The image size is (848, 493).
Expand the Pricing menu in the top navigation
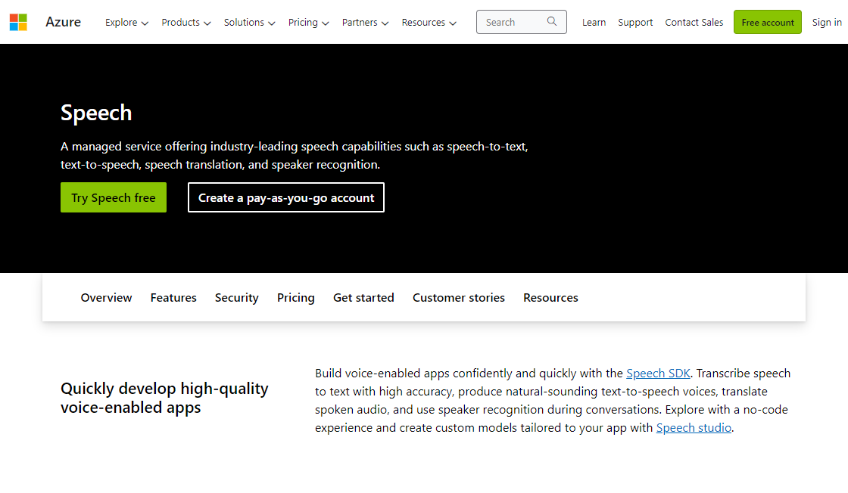point(308,23)
